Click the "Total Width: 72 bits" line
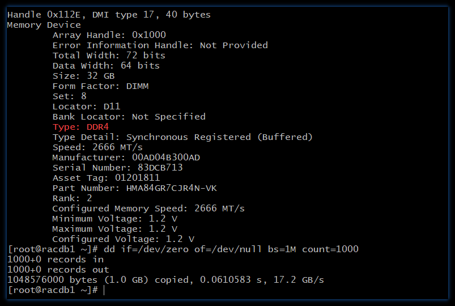 coord(109,56)
